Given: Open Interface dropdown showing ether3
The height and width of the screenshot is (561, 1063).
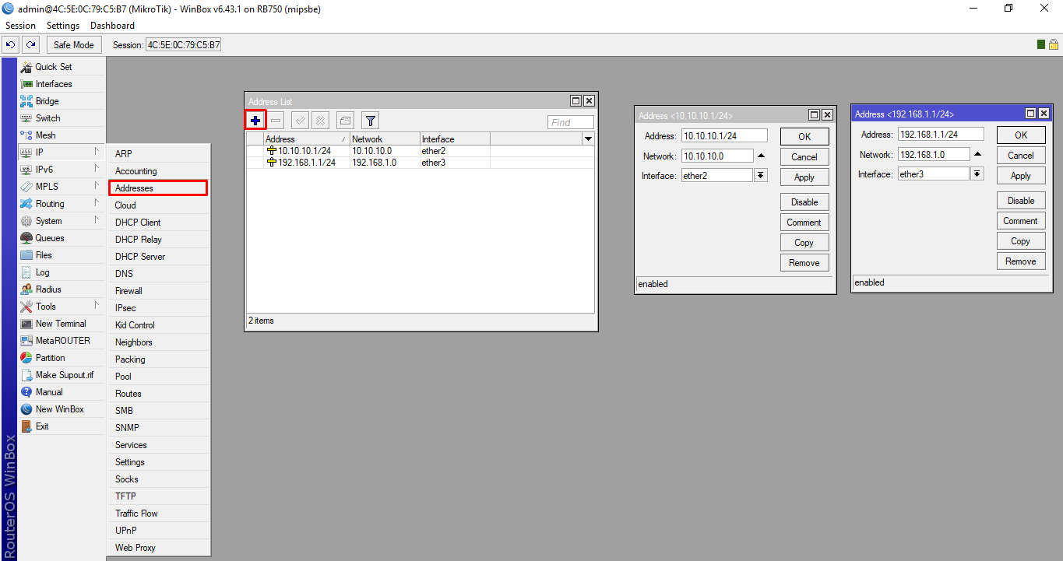Looking at the screenshot, I should click(977, 174).
